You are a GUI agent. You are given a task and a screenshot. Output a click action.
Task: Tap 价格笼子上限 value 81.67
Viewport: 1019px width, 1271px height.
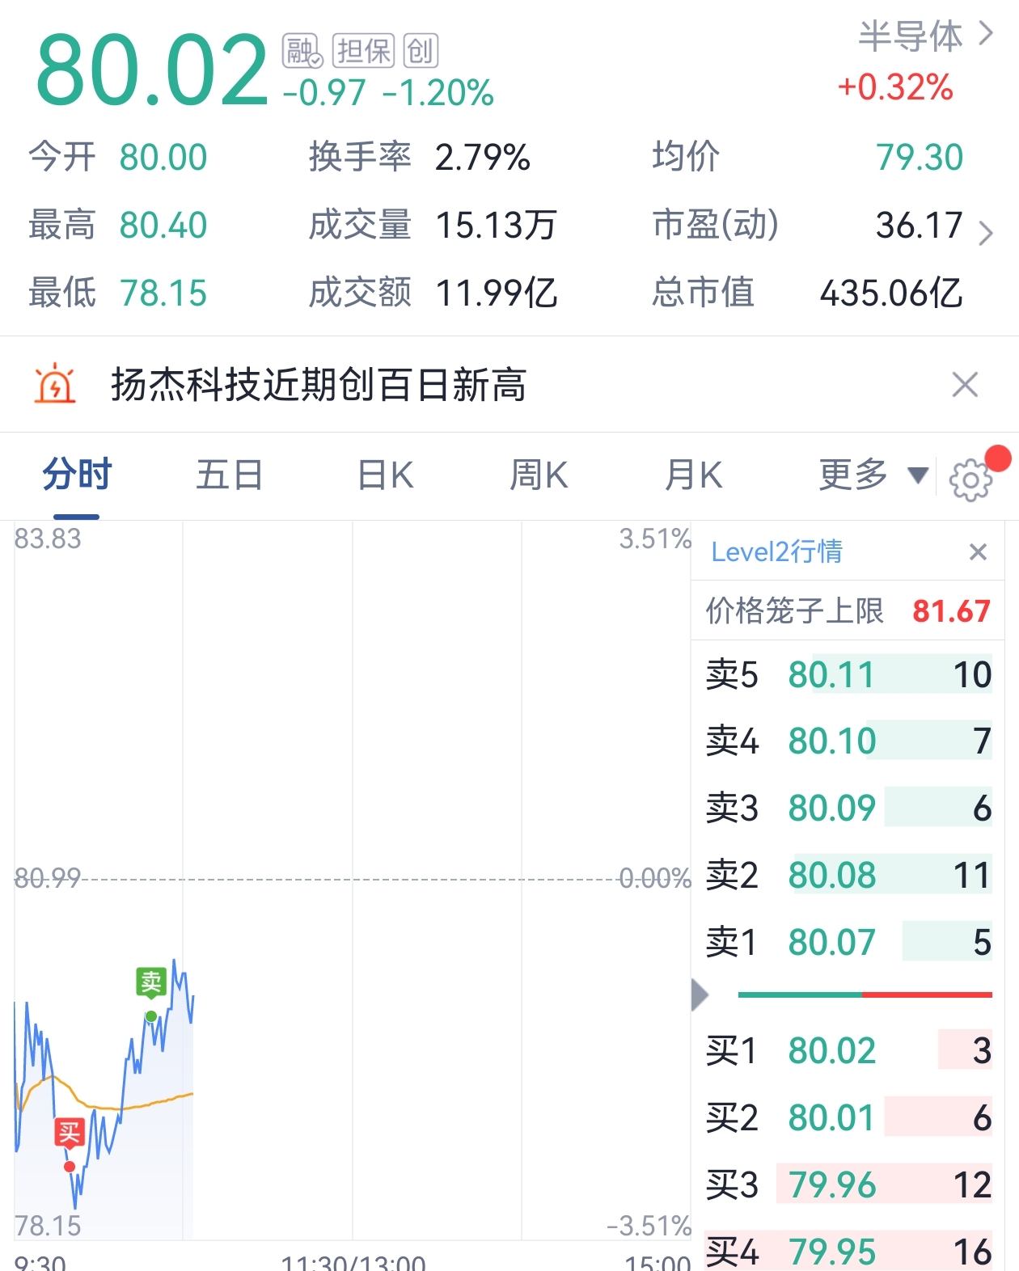(x=951, y=611)
